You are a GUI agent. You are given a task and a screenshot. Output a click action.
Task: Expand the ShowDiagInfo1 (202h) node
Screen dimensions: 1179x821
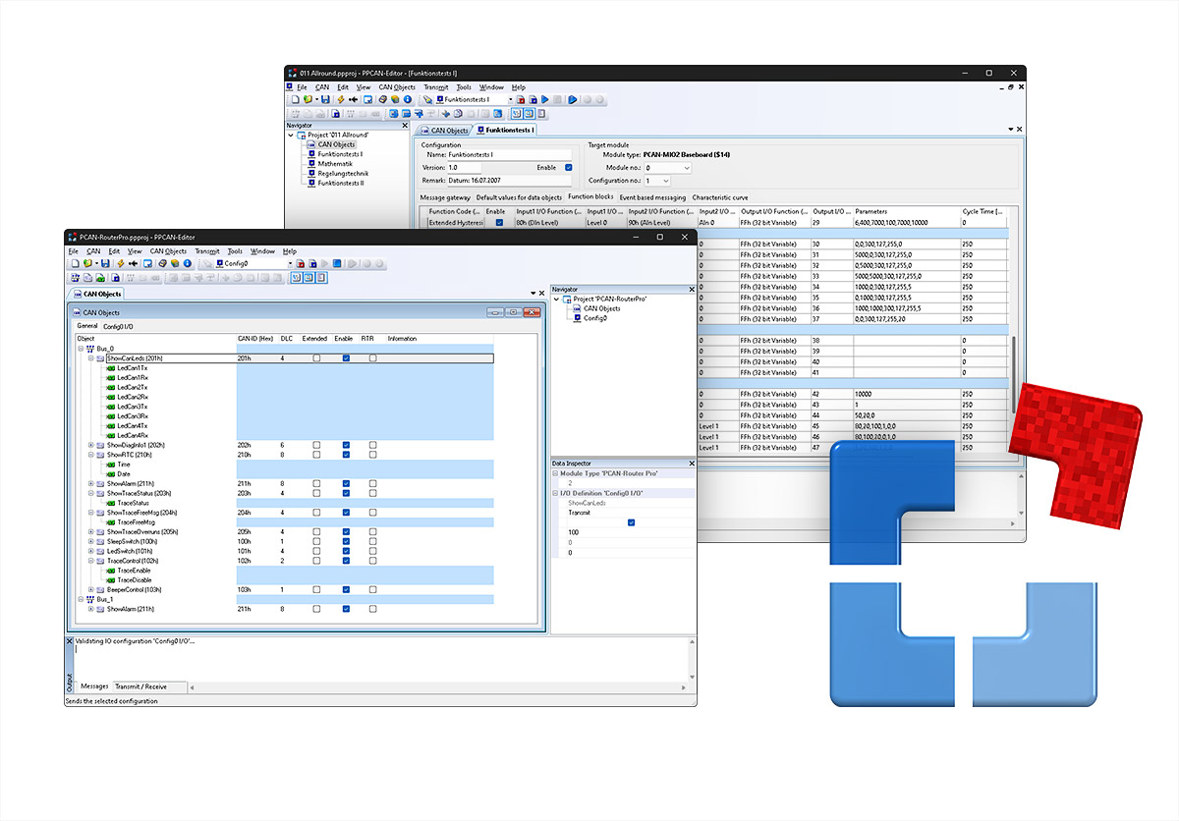pyautogui.click(x=90, y=445)
